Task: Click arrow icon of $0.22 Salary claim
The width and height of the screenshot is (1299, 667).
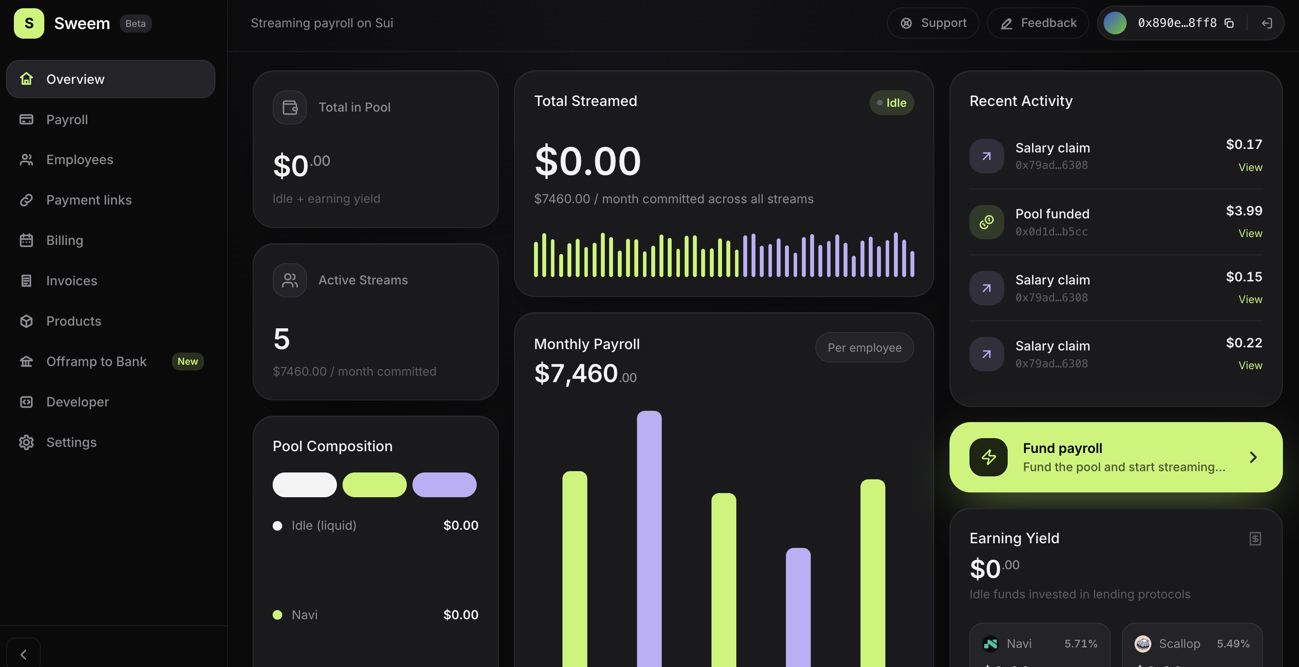Action: click(x=986, y=354)
